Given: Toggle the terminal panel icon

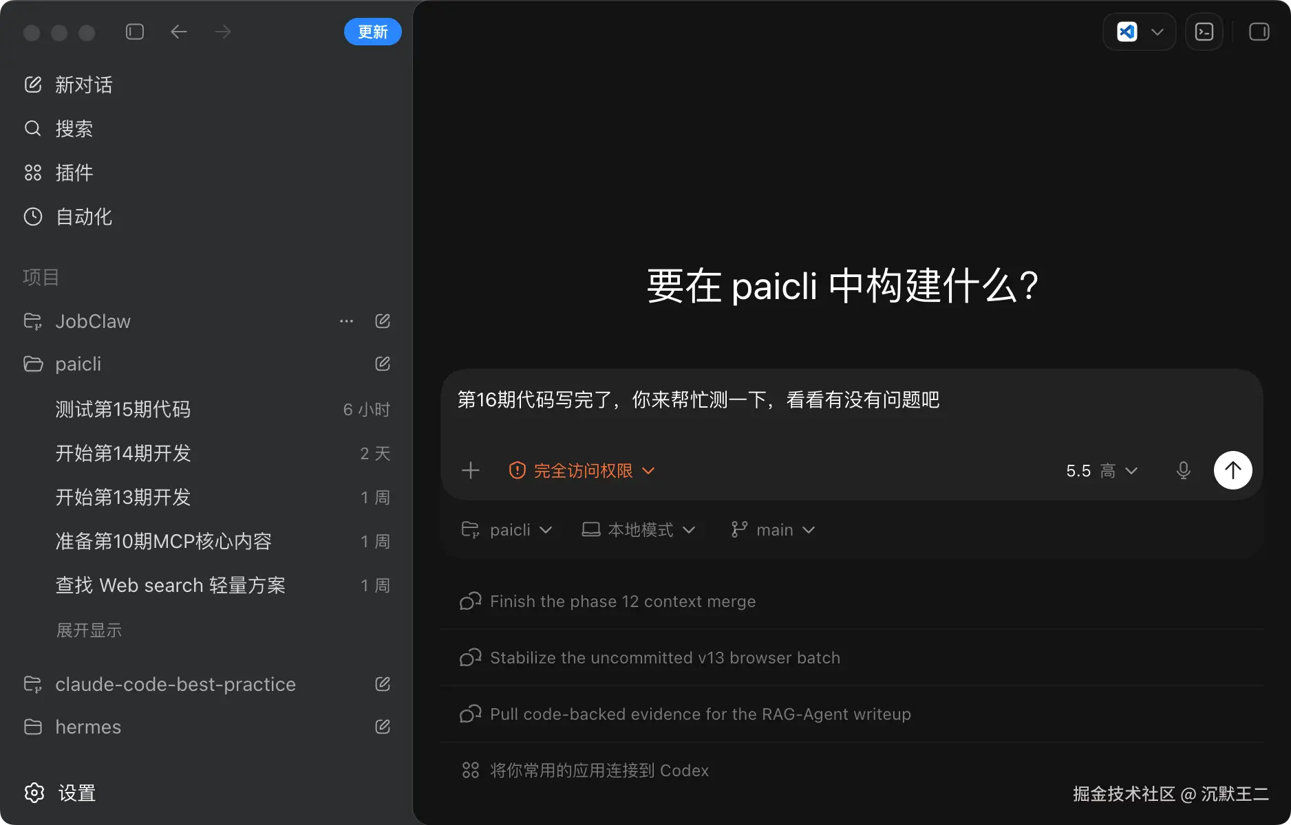Looking at the screenshot, I should (x=1204, y=32).
